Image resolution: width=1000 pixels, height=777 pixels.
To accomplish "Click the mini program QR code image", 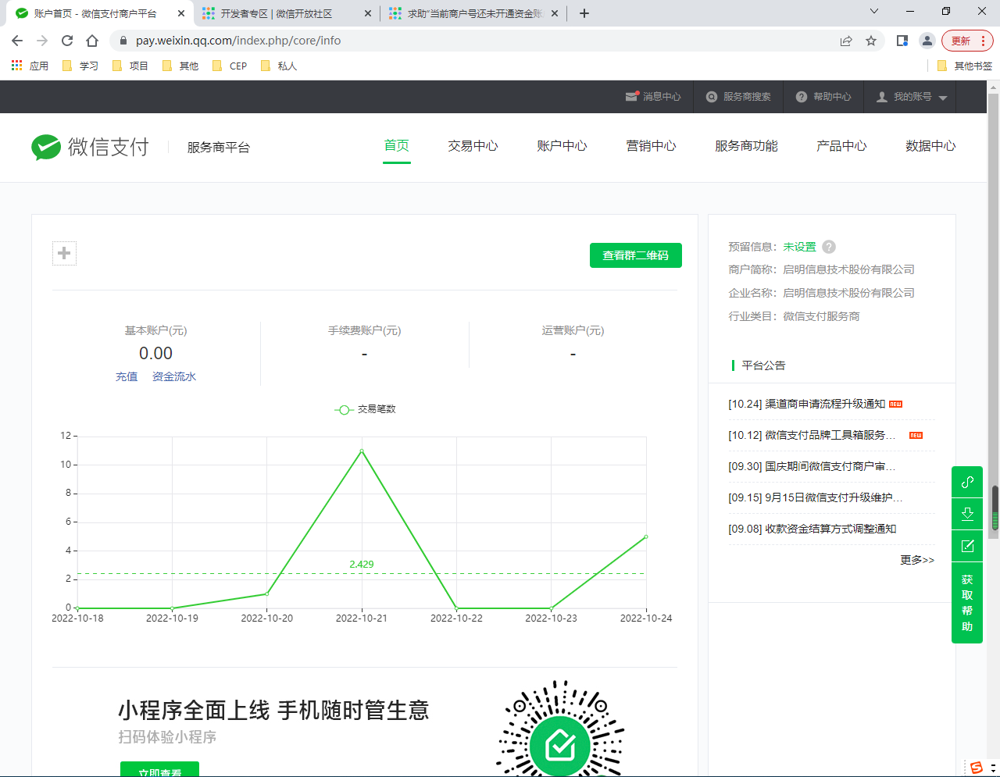I will point(560,729).
